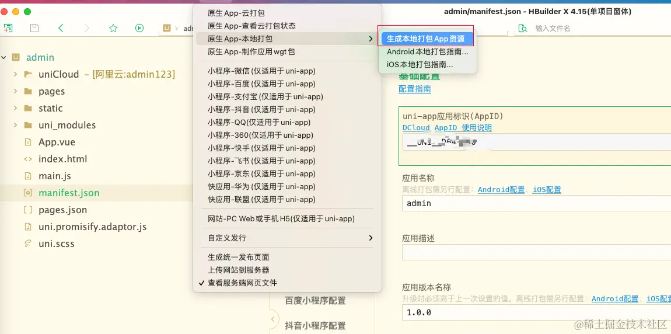The image size is (671, 334).
Task: Click the project icon in breadcrumb bar
Action: tap(167, 28)
